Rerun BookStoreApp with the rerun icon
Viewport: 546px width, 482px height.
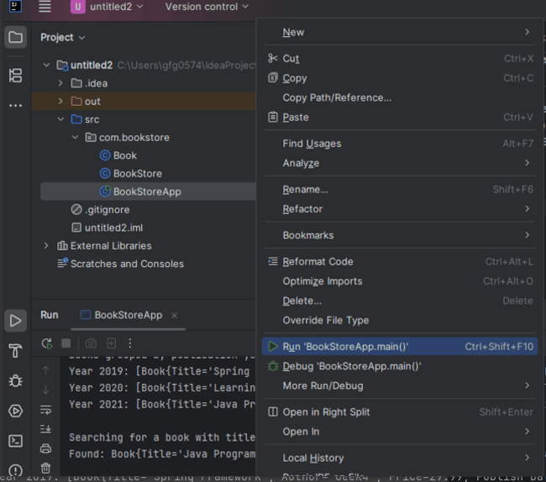[x=47, y=343]
